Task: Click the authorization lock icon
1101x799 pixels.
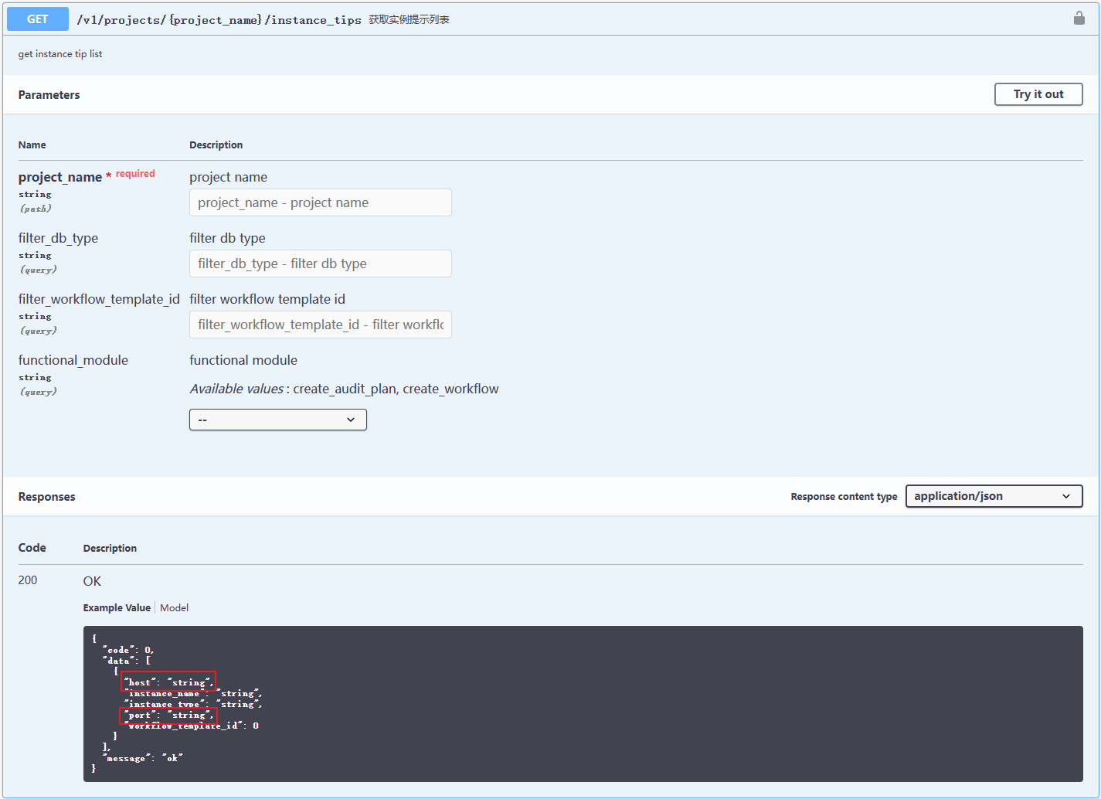Action: (x=1079, y=18)
